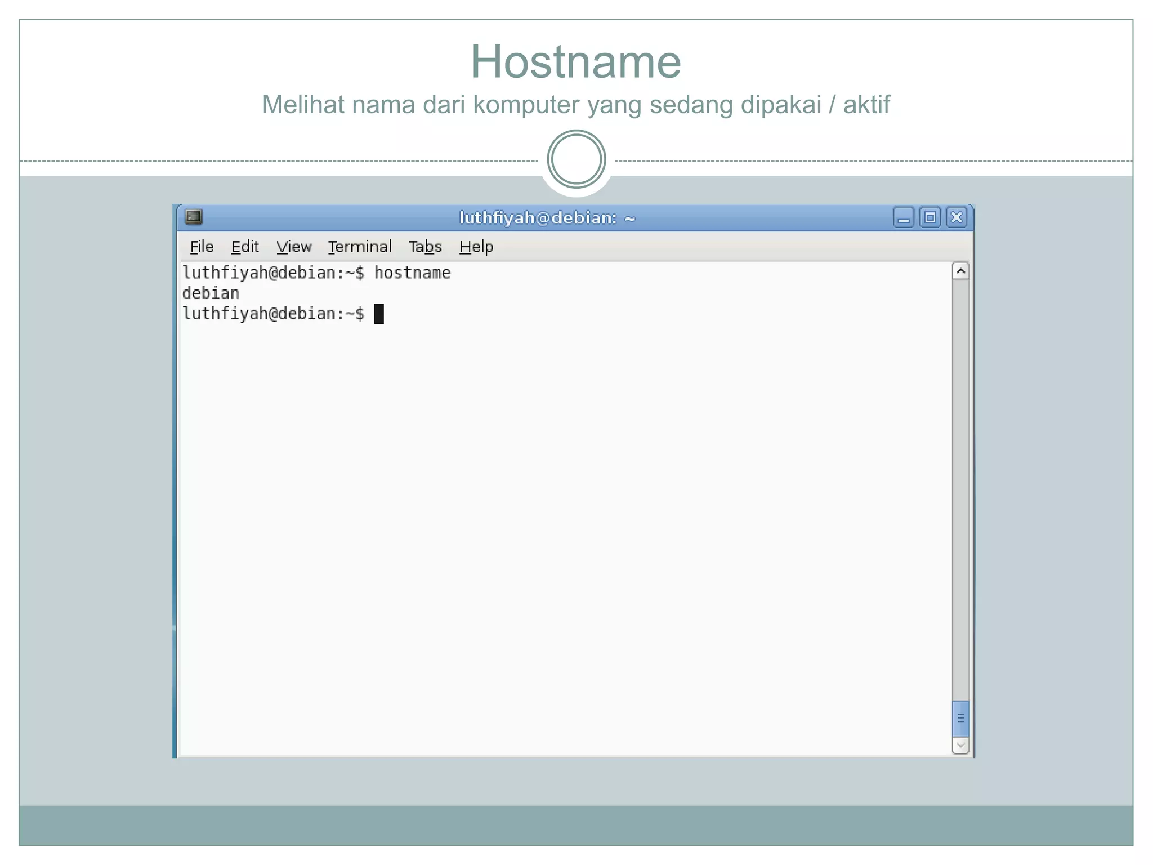Click the blue scrollbar thumb
Image resolution: width=1153 pixels, height=865 pixels.
961,718
